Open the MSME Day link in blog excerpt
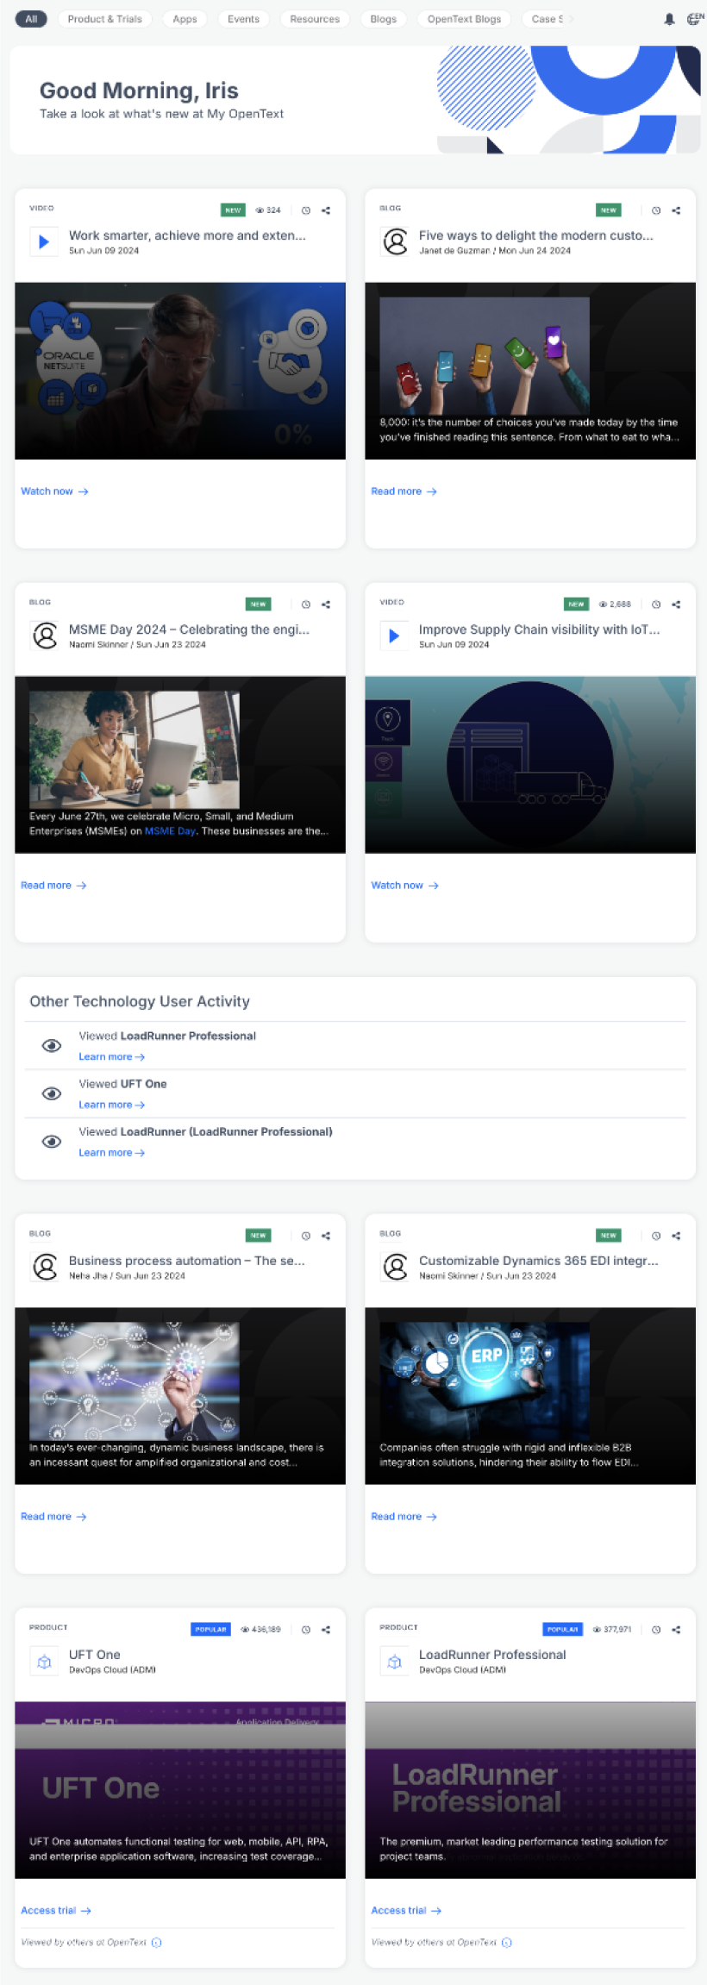The width and height of the screenshot is (707, 1985). click(x=170, y=831)
